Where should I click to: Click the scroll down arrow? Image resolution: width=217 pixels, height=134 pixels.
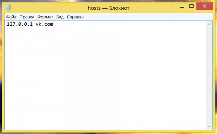(209, 126)
